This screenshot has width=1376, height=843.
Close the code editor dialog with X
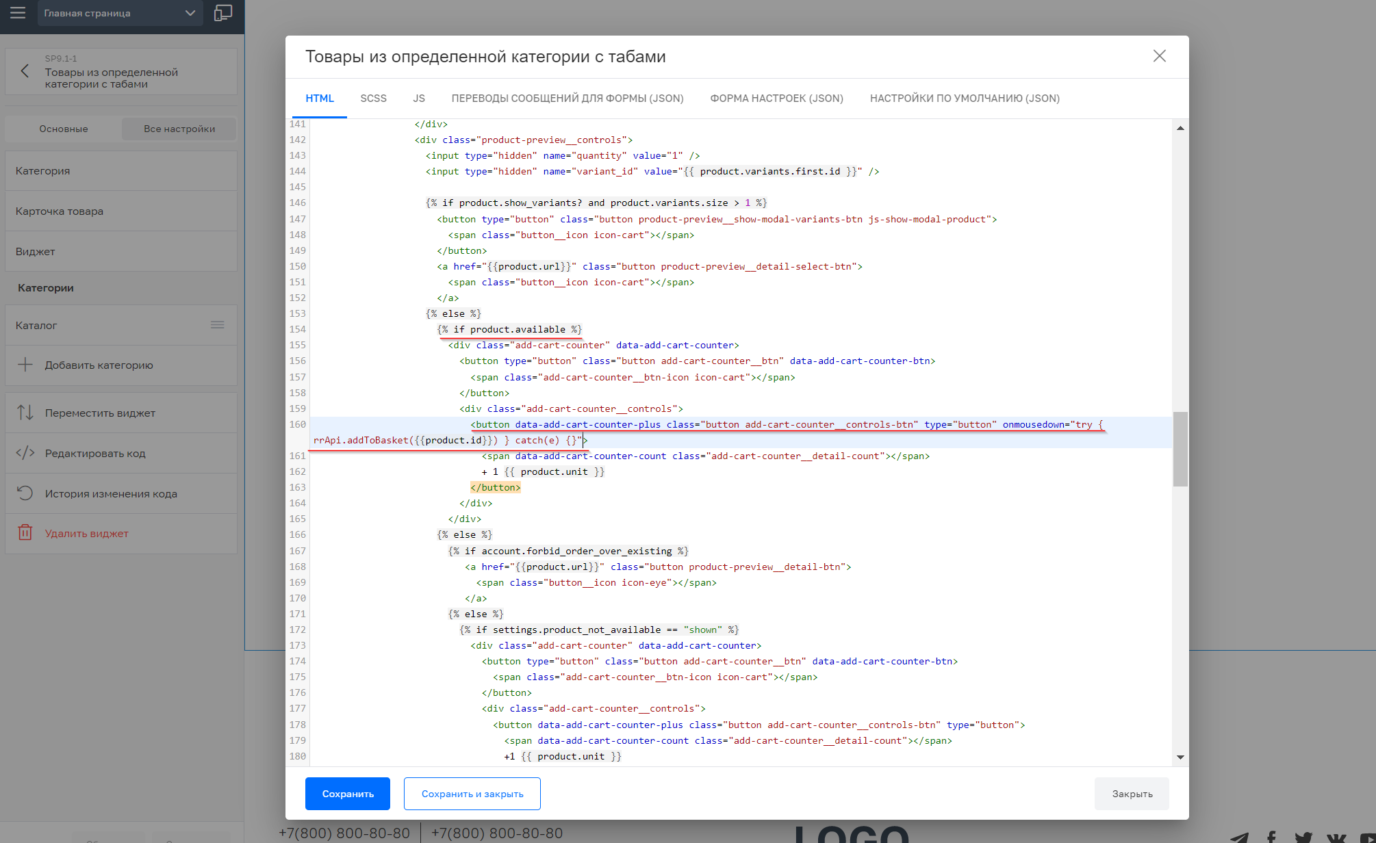point(1159,56)
